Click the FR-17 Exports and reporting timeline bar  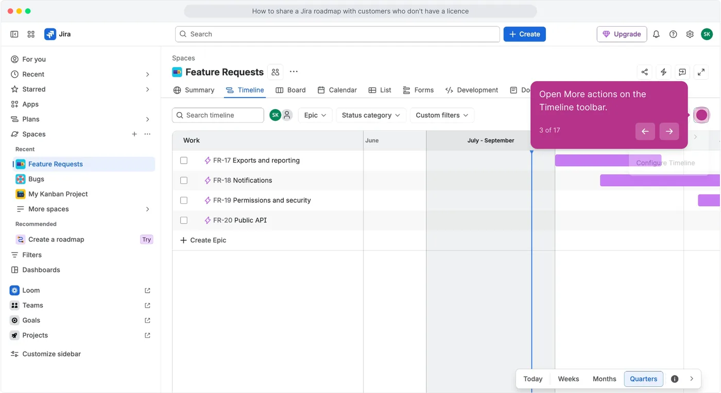608,160
